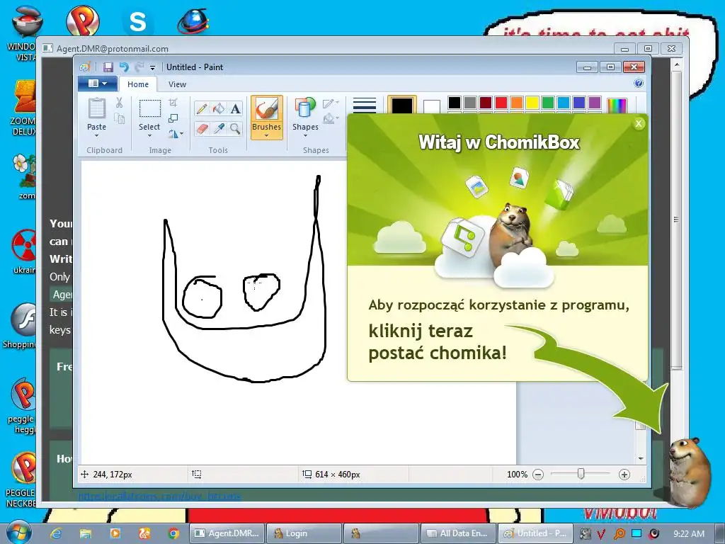Select the Text tool
Viewport: 725px width, 544px height.
coord(235,108)
